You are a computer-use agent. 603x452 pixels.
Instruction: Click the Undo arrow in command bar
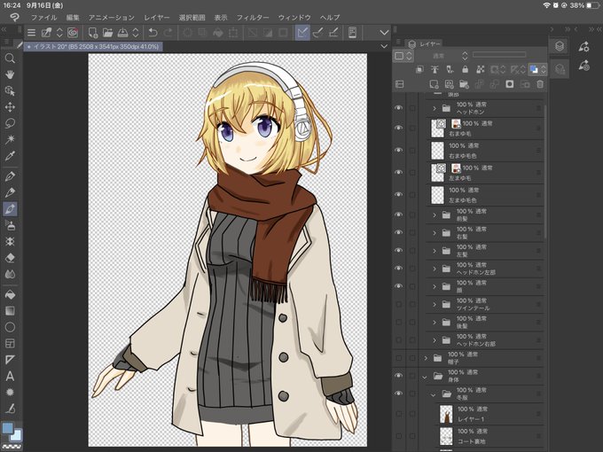coord(153,33)
